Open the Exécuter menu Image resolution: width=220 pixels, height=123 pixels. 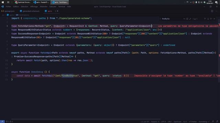(x=53, y=6)
